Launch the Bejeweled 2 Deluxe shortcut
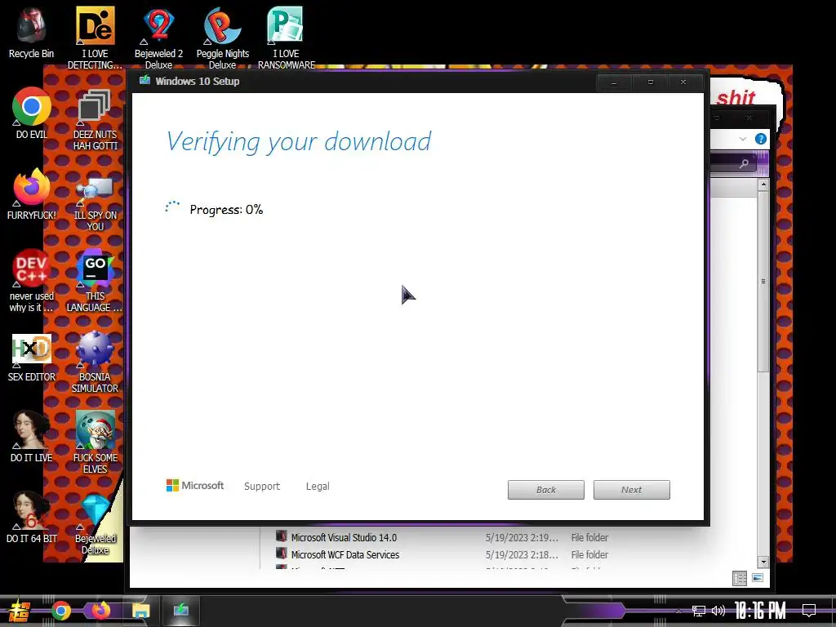This screenshot has width=836, height=627. [x=158, y=38]
